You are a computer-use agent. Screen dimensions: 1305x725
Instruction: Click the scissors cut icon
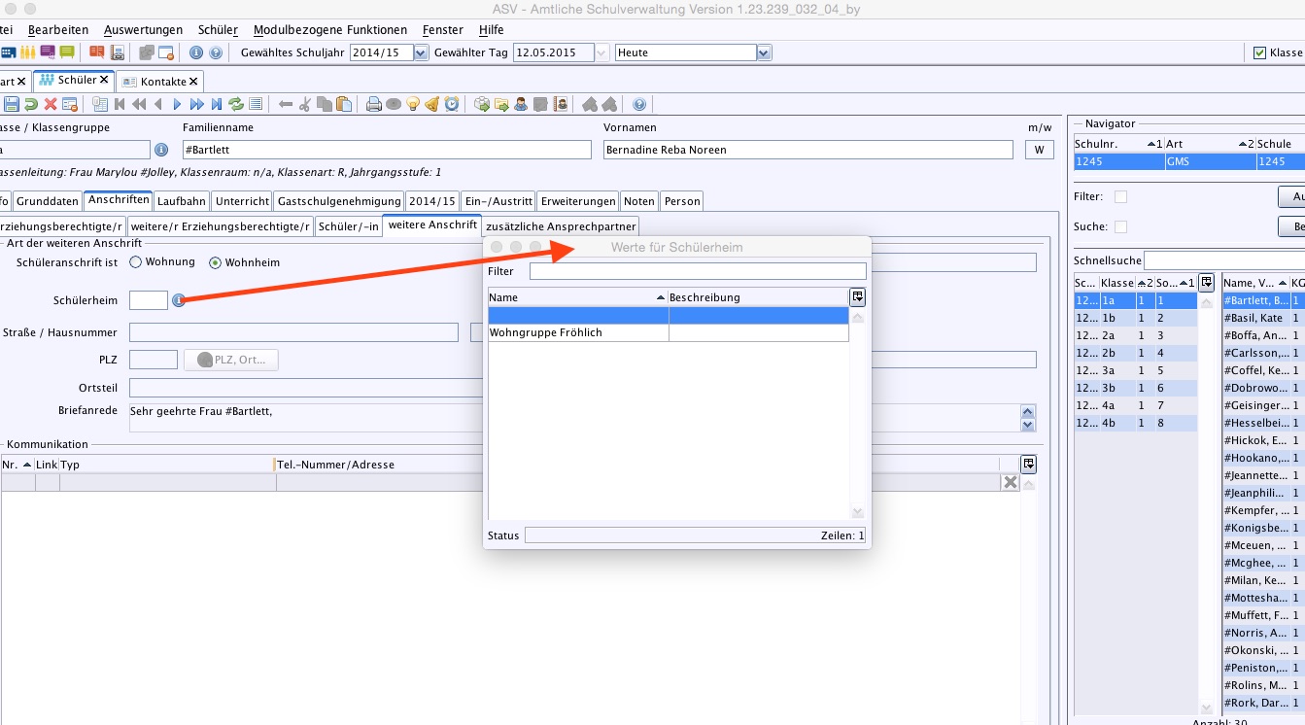point(304,104)
